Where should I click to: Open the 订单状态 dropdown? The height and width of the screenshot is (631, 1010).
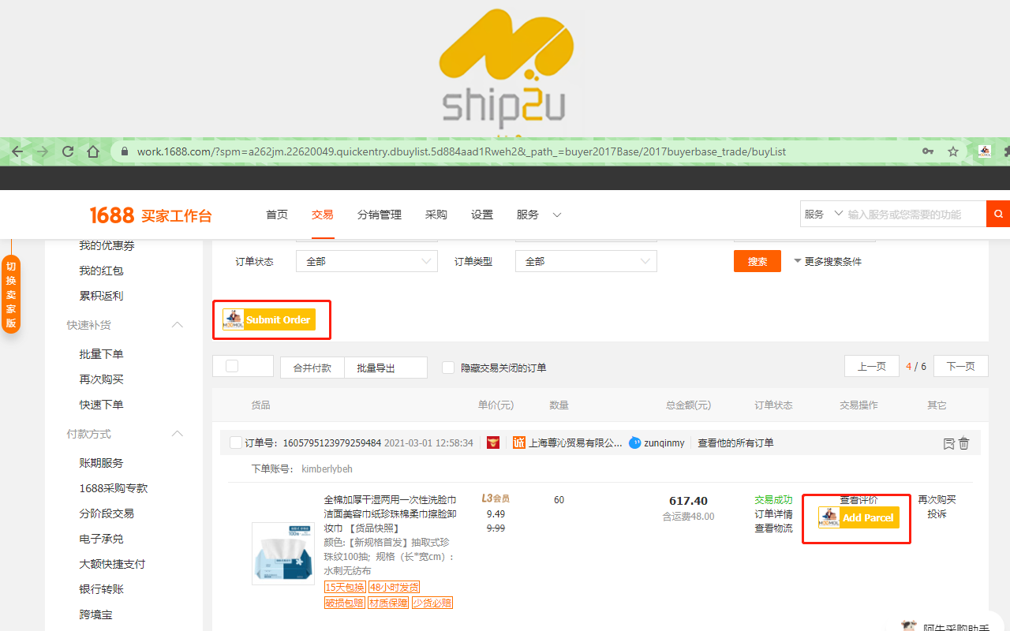[x=366, y=261]
